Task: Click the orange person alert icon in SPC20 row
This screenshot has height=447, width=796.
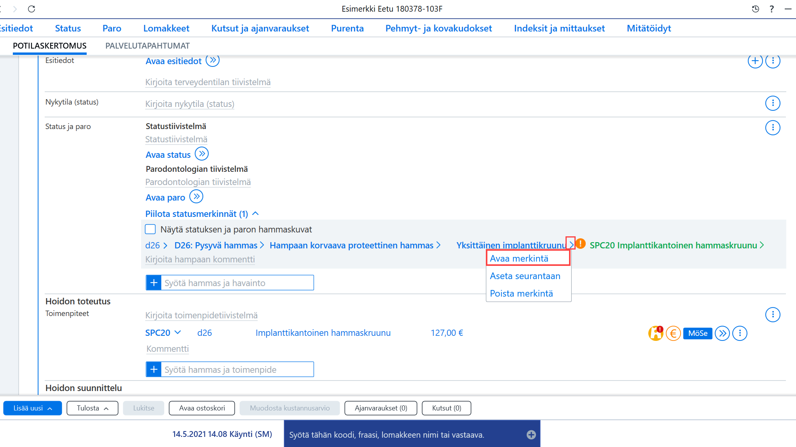Action: pos(656,333)
